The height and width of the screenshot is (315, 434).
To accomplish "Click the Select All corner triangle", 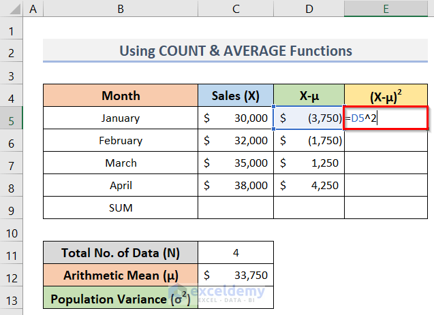I will pos(12,8).
